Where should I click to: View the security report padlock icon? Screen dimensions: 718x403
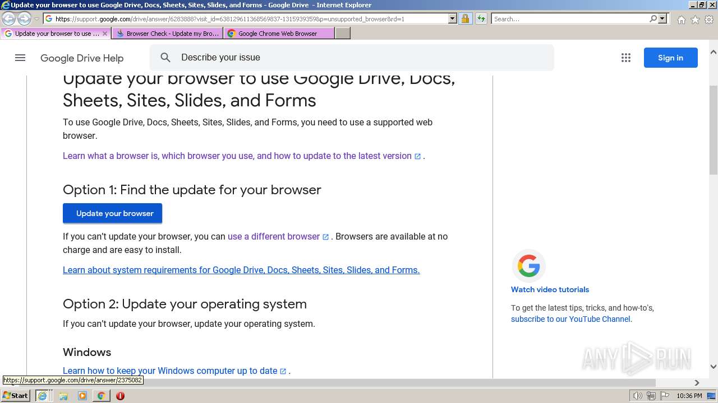tap(465, 18)
